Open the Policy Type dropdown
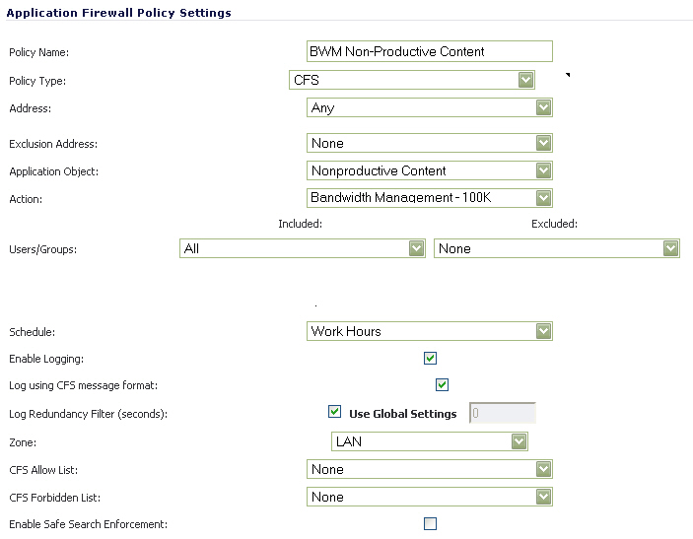Viewport: 693px width, 539px height. 412,80
